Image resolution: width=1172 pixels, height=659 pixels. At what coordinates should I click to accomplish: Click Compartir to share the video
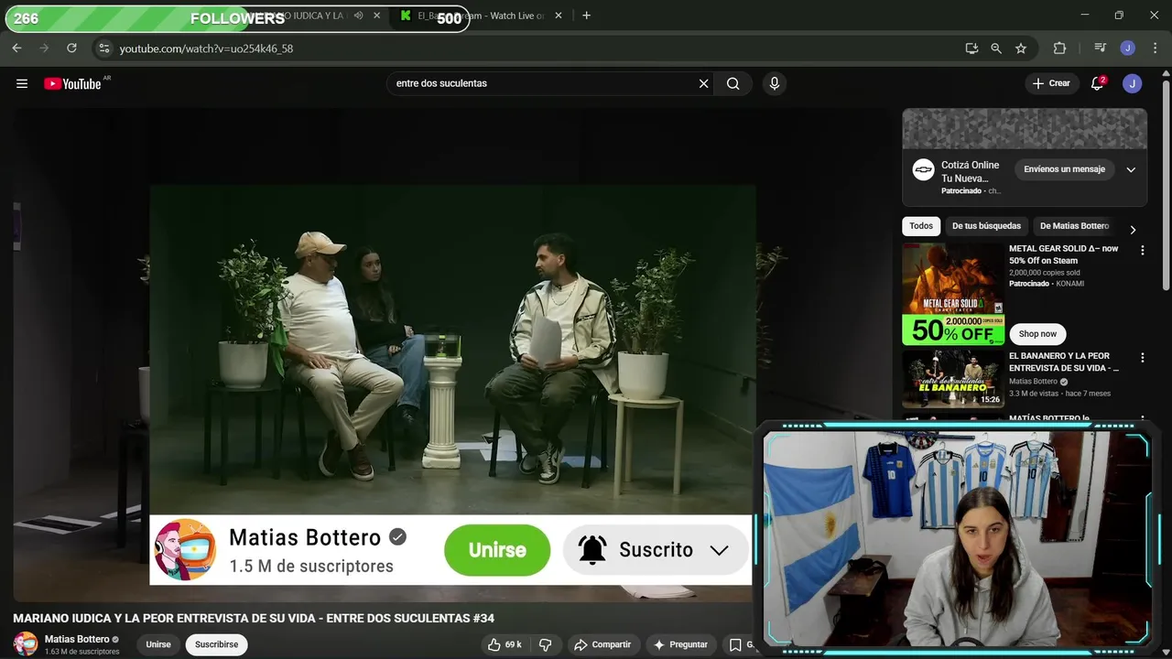pos(602,644)
